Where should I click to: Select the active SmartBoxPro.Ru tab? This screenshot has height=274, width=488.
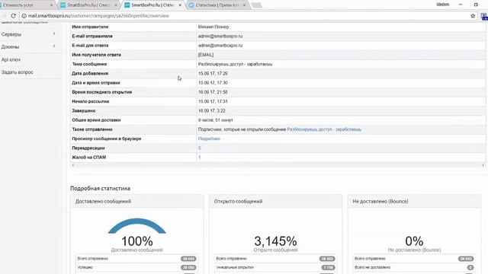(152, 5)
